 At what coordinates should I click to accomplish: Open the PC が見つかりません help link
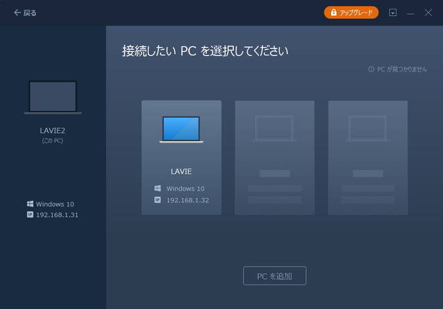tap(398, 69)
